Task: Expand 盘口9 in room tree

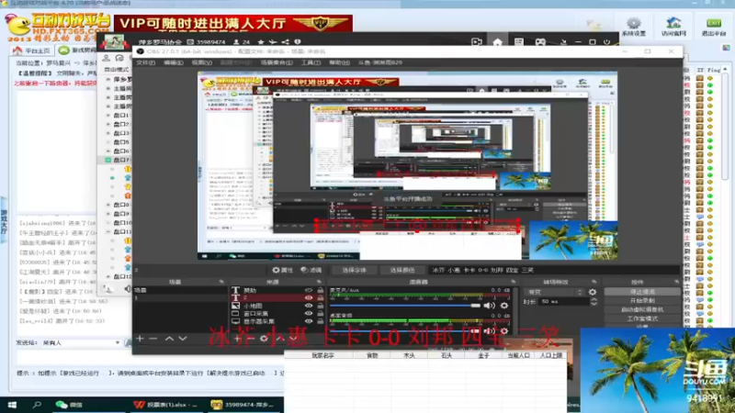Action: pyautogui.click(x=108, y=214)
